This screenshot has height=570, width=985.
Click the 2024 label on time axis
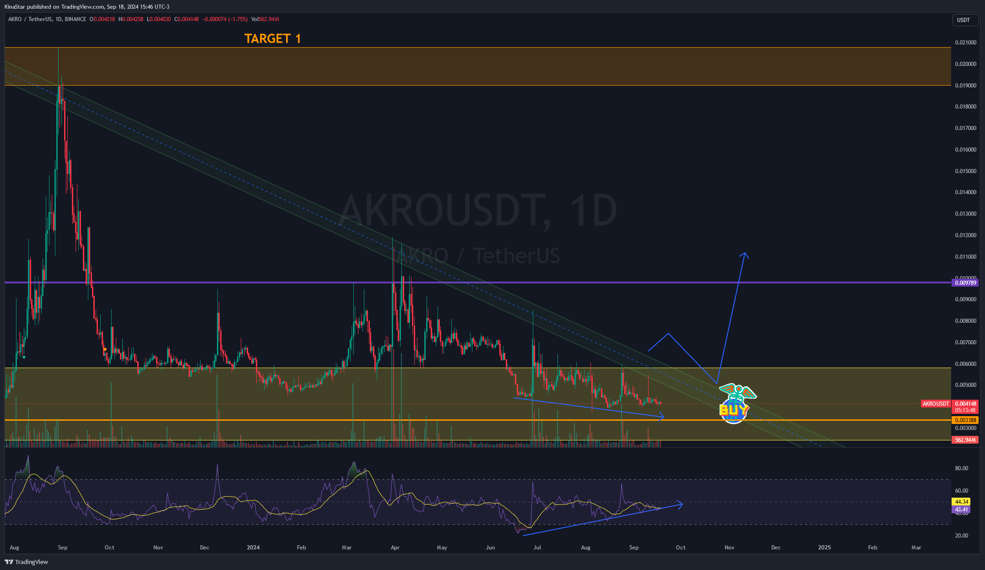(x=253, y=548)
